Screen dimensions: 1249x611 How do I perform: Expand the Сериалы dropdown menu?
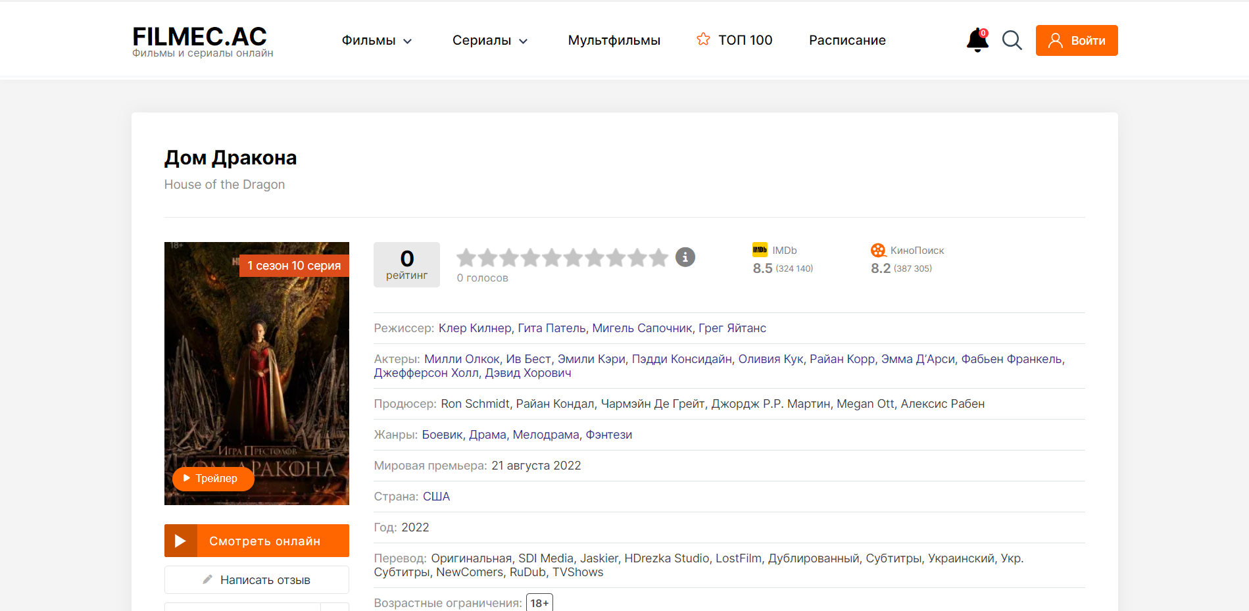(490, 40)
